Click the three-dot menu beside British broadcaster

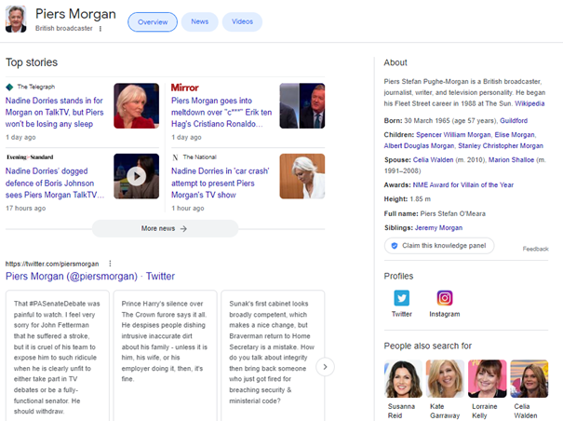click(x=101, y=29)
